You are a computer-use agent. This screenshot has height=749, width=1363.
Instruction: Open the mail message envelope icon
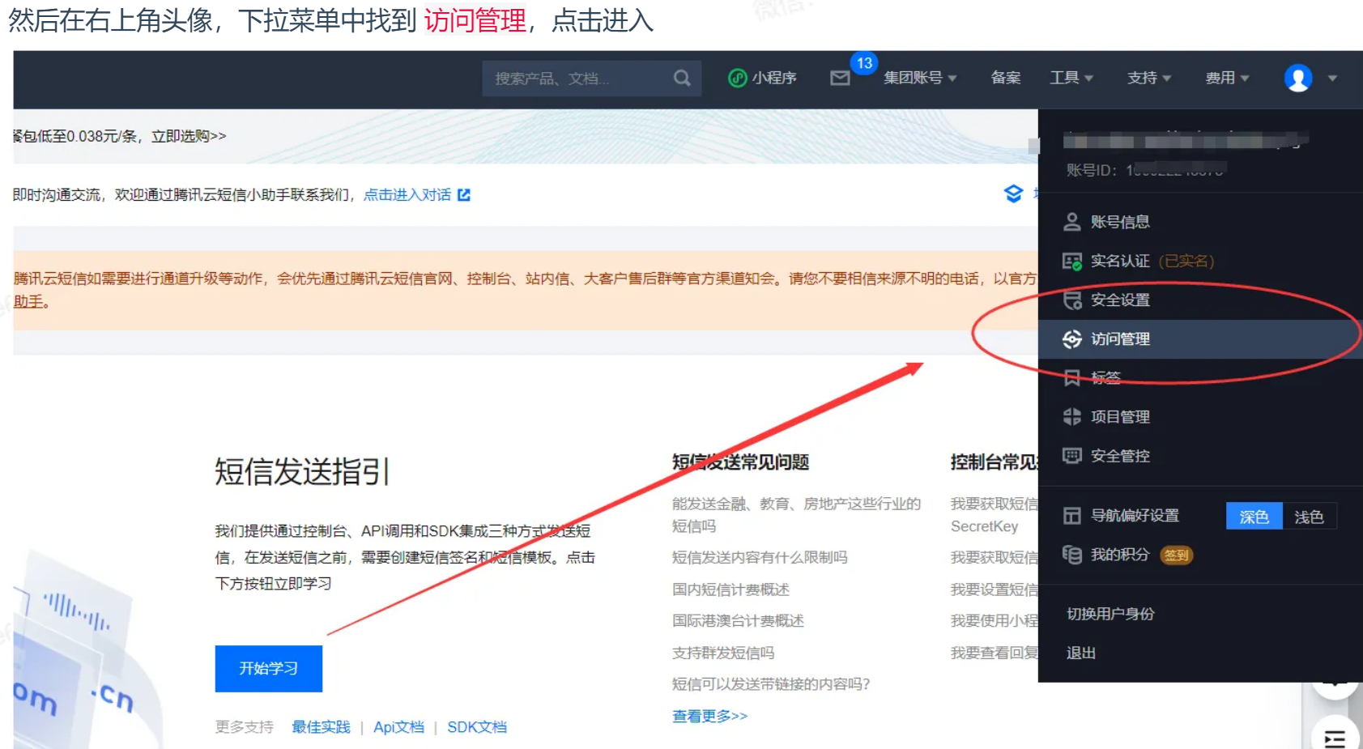click(x=840, y=79)
